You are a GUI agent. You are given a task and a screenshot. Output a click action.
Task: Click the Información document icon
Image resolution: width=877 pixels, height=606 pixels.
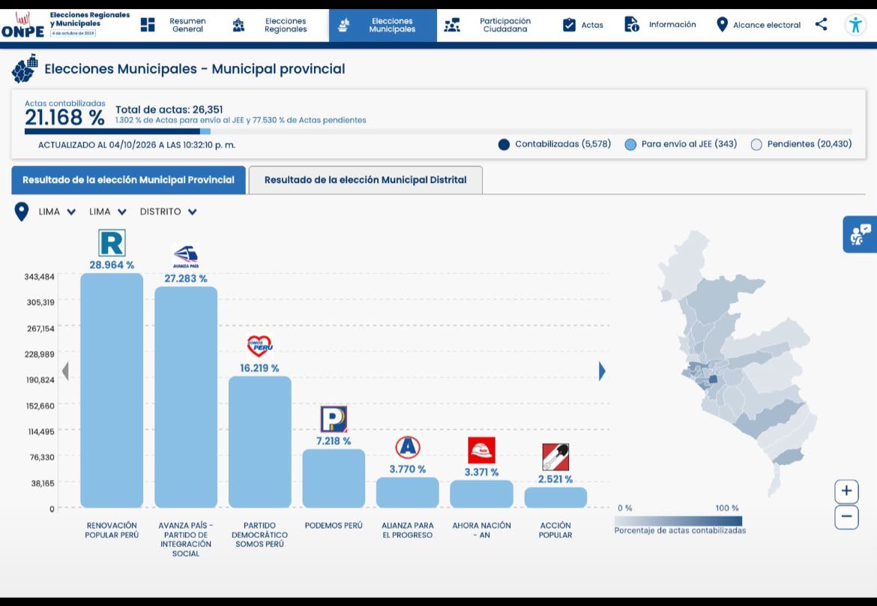tap(631, 25)
